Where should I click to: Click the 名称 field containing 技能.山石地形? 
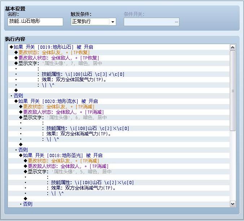click(x=35, y=22)
